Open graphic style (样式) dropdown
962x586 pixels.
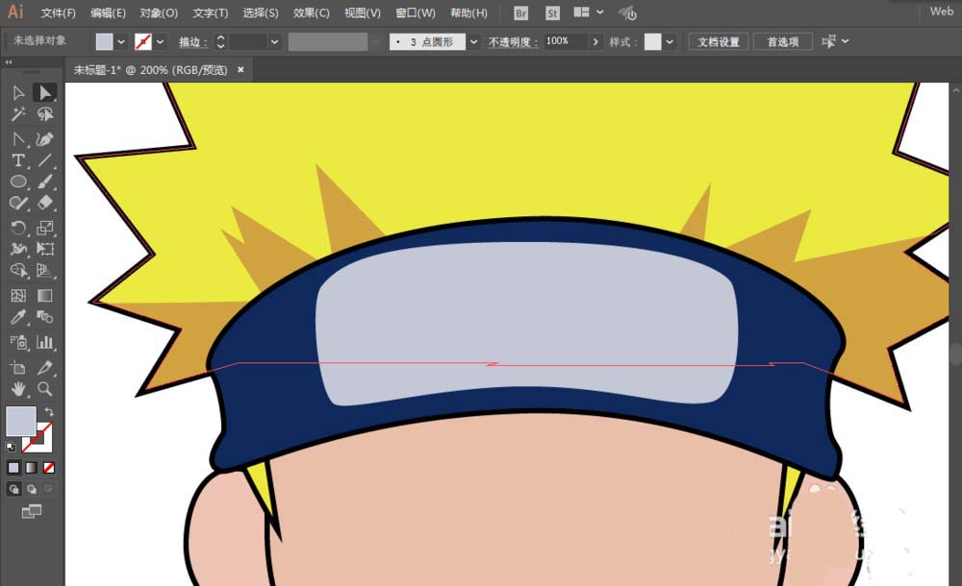point(670,41)
